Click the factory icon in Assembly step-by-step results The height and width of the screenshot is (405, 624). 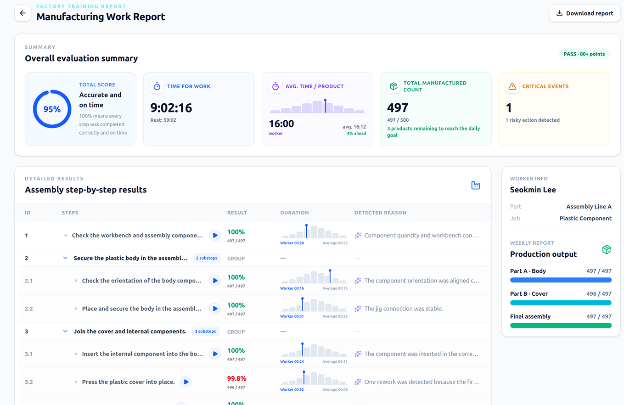coord(476,185)
